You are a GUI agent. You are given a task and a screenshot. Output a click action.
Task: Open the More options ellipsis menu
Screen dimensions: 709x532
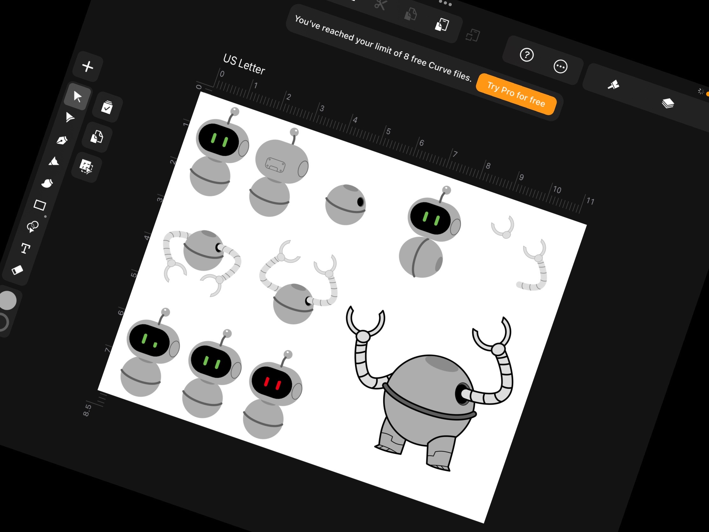click(x=560, y=67)
